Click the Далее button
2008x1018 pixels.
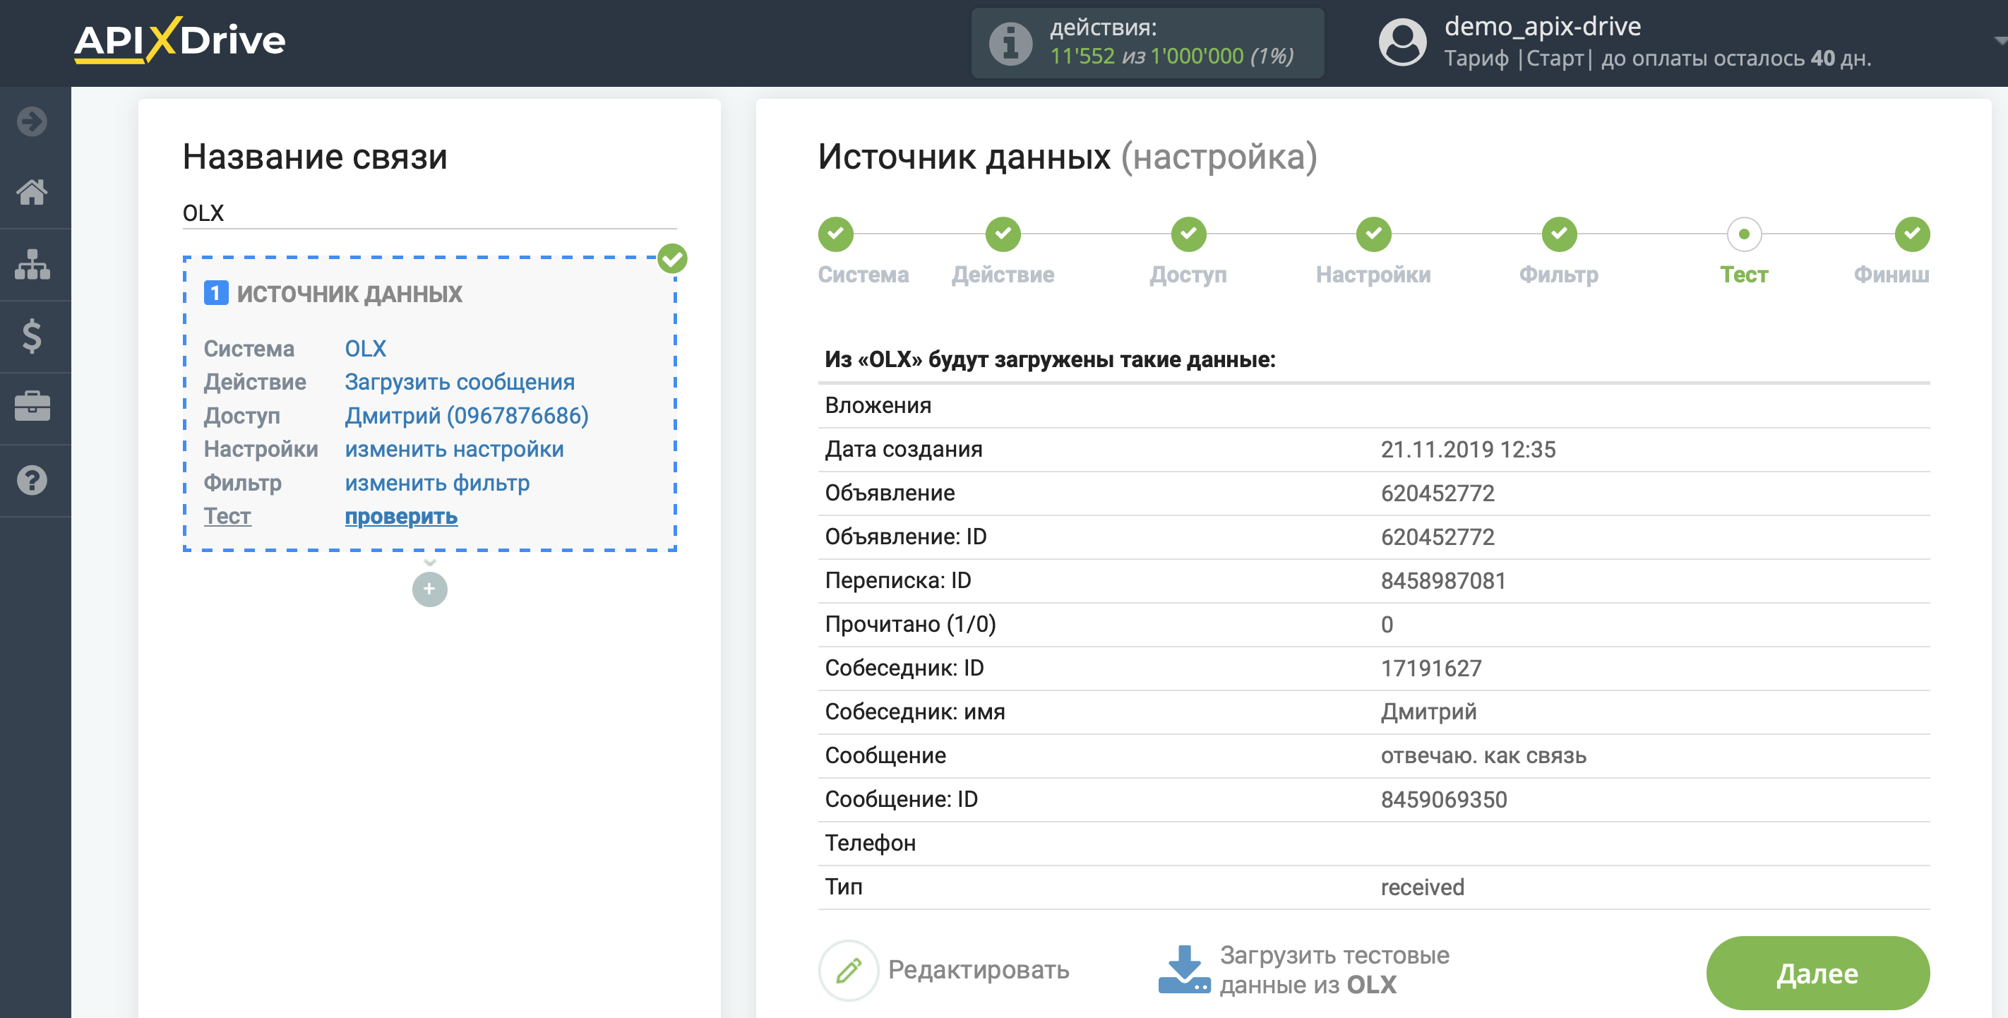point(1818,973)
